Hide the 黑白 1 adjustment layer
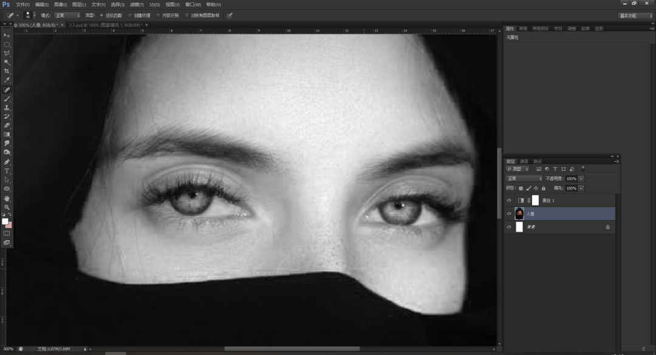Image resolution: width=656 pixels, height=355 pixels. pos(509,201)
